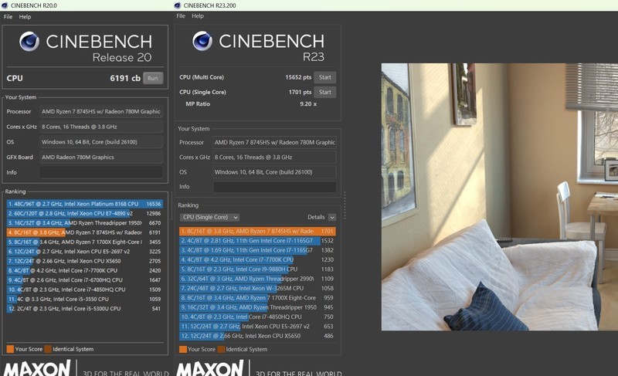The width and height of the screenshot is (618, 376).
Task: Start the CPU (Single Core) test
Action: click(x=325, y=92)
